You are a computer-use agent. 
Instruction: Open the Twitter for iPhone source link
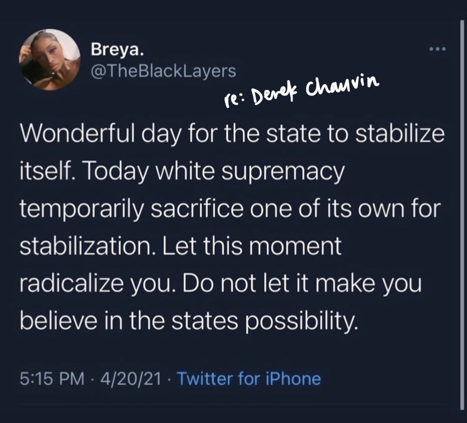coord(249,379)
